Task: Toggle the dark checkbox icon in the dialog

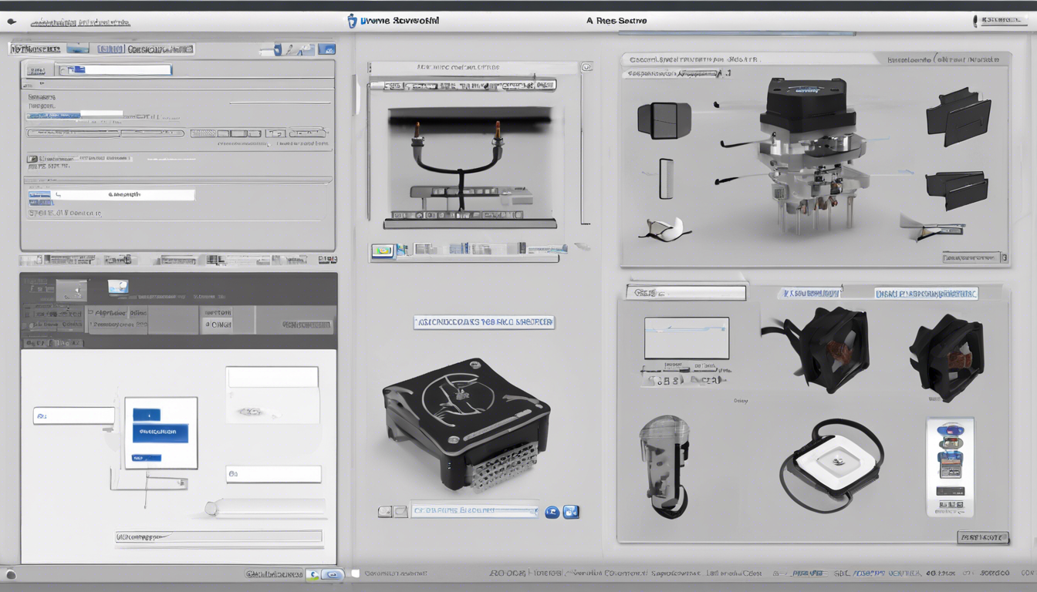Action: click(x=34, y=158)
